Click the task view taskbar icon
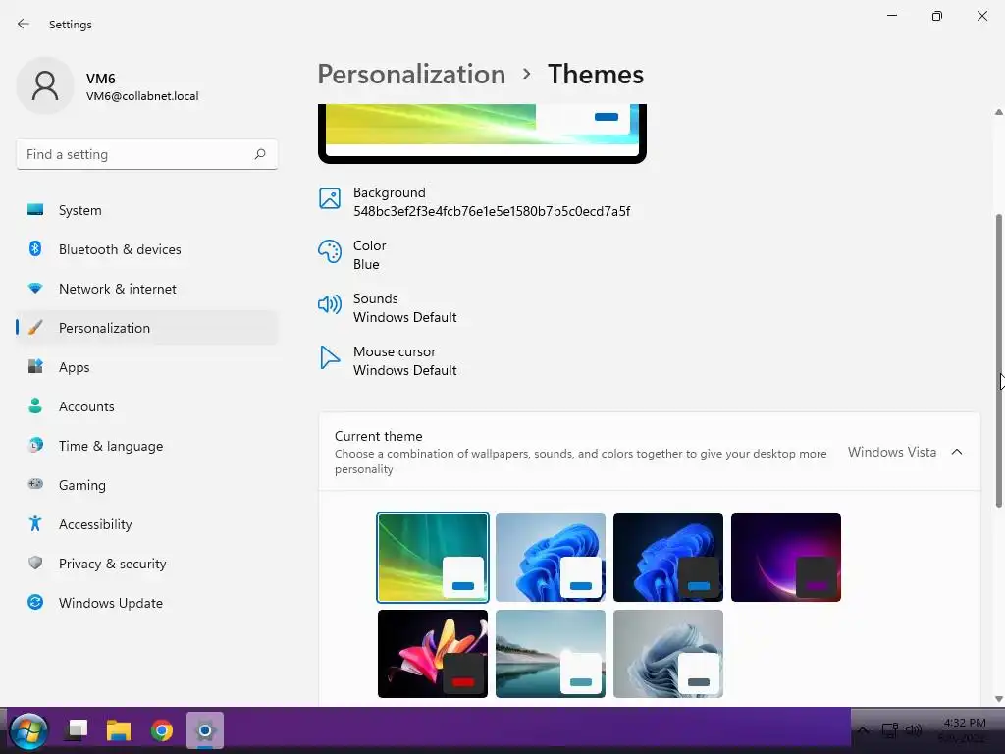1005x754 pixels. (x=77, y=730)
